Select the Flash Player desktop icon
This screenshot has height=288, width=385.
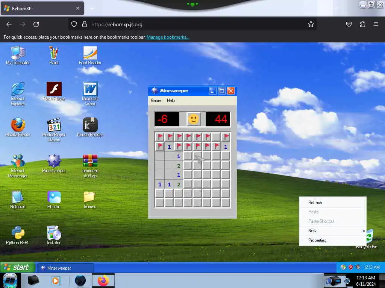click(x=54, y=92)
